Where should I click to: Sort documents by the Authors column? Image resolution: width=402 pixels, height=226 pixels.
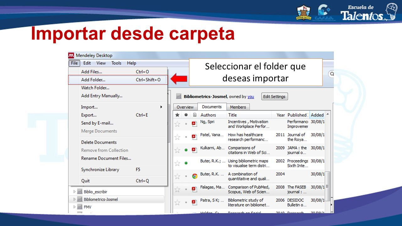213,115
